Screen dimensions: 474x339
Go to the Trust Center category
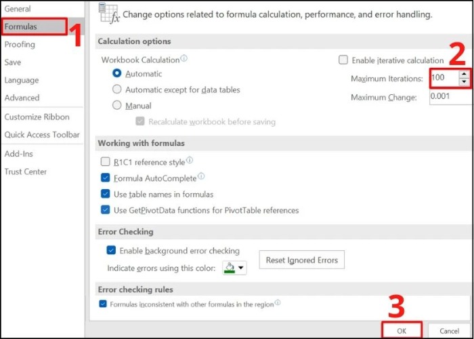[x=26, y=172]
